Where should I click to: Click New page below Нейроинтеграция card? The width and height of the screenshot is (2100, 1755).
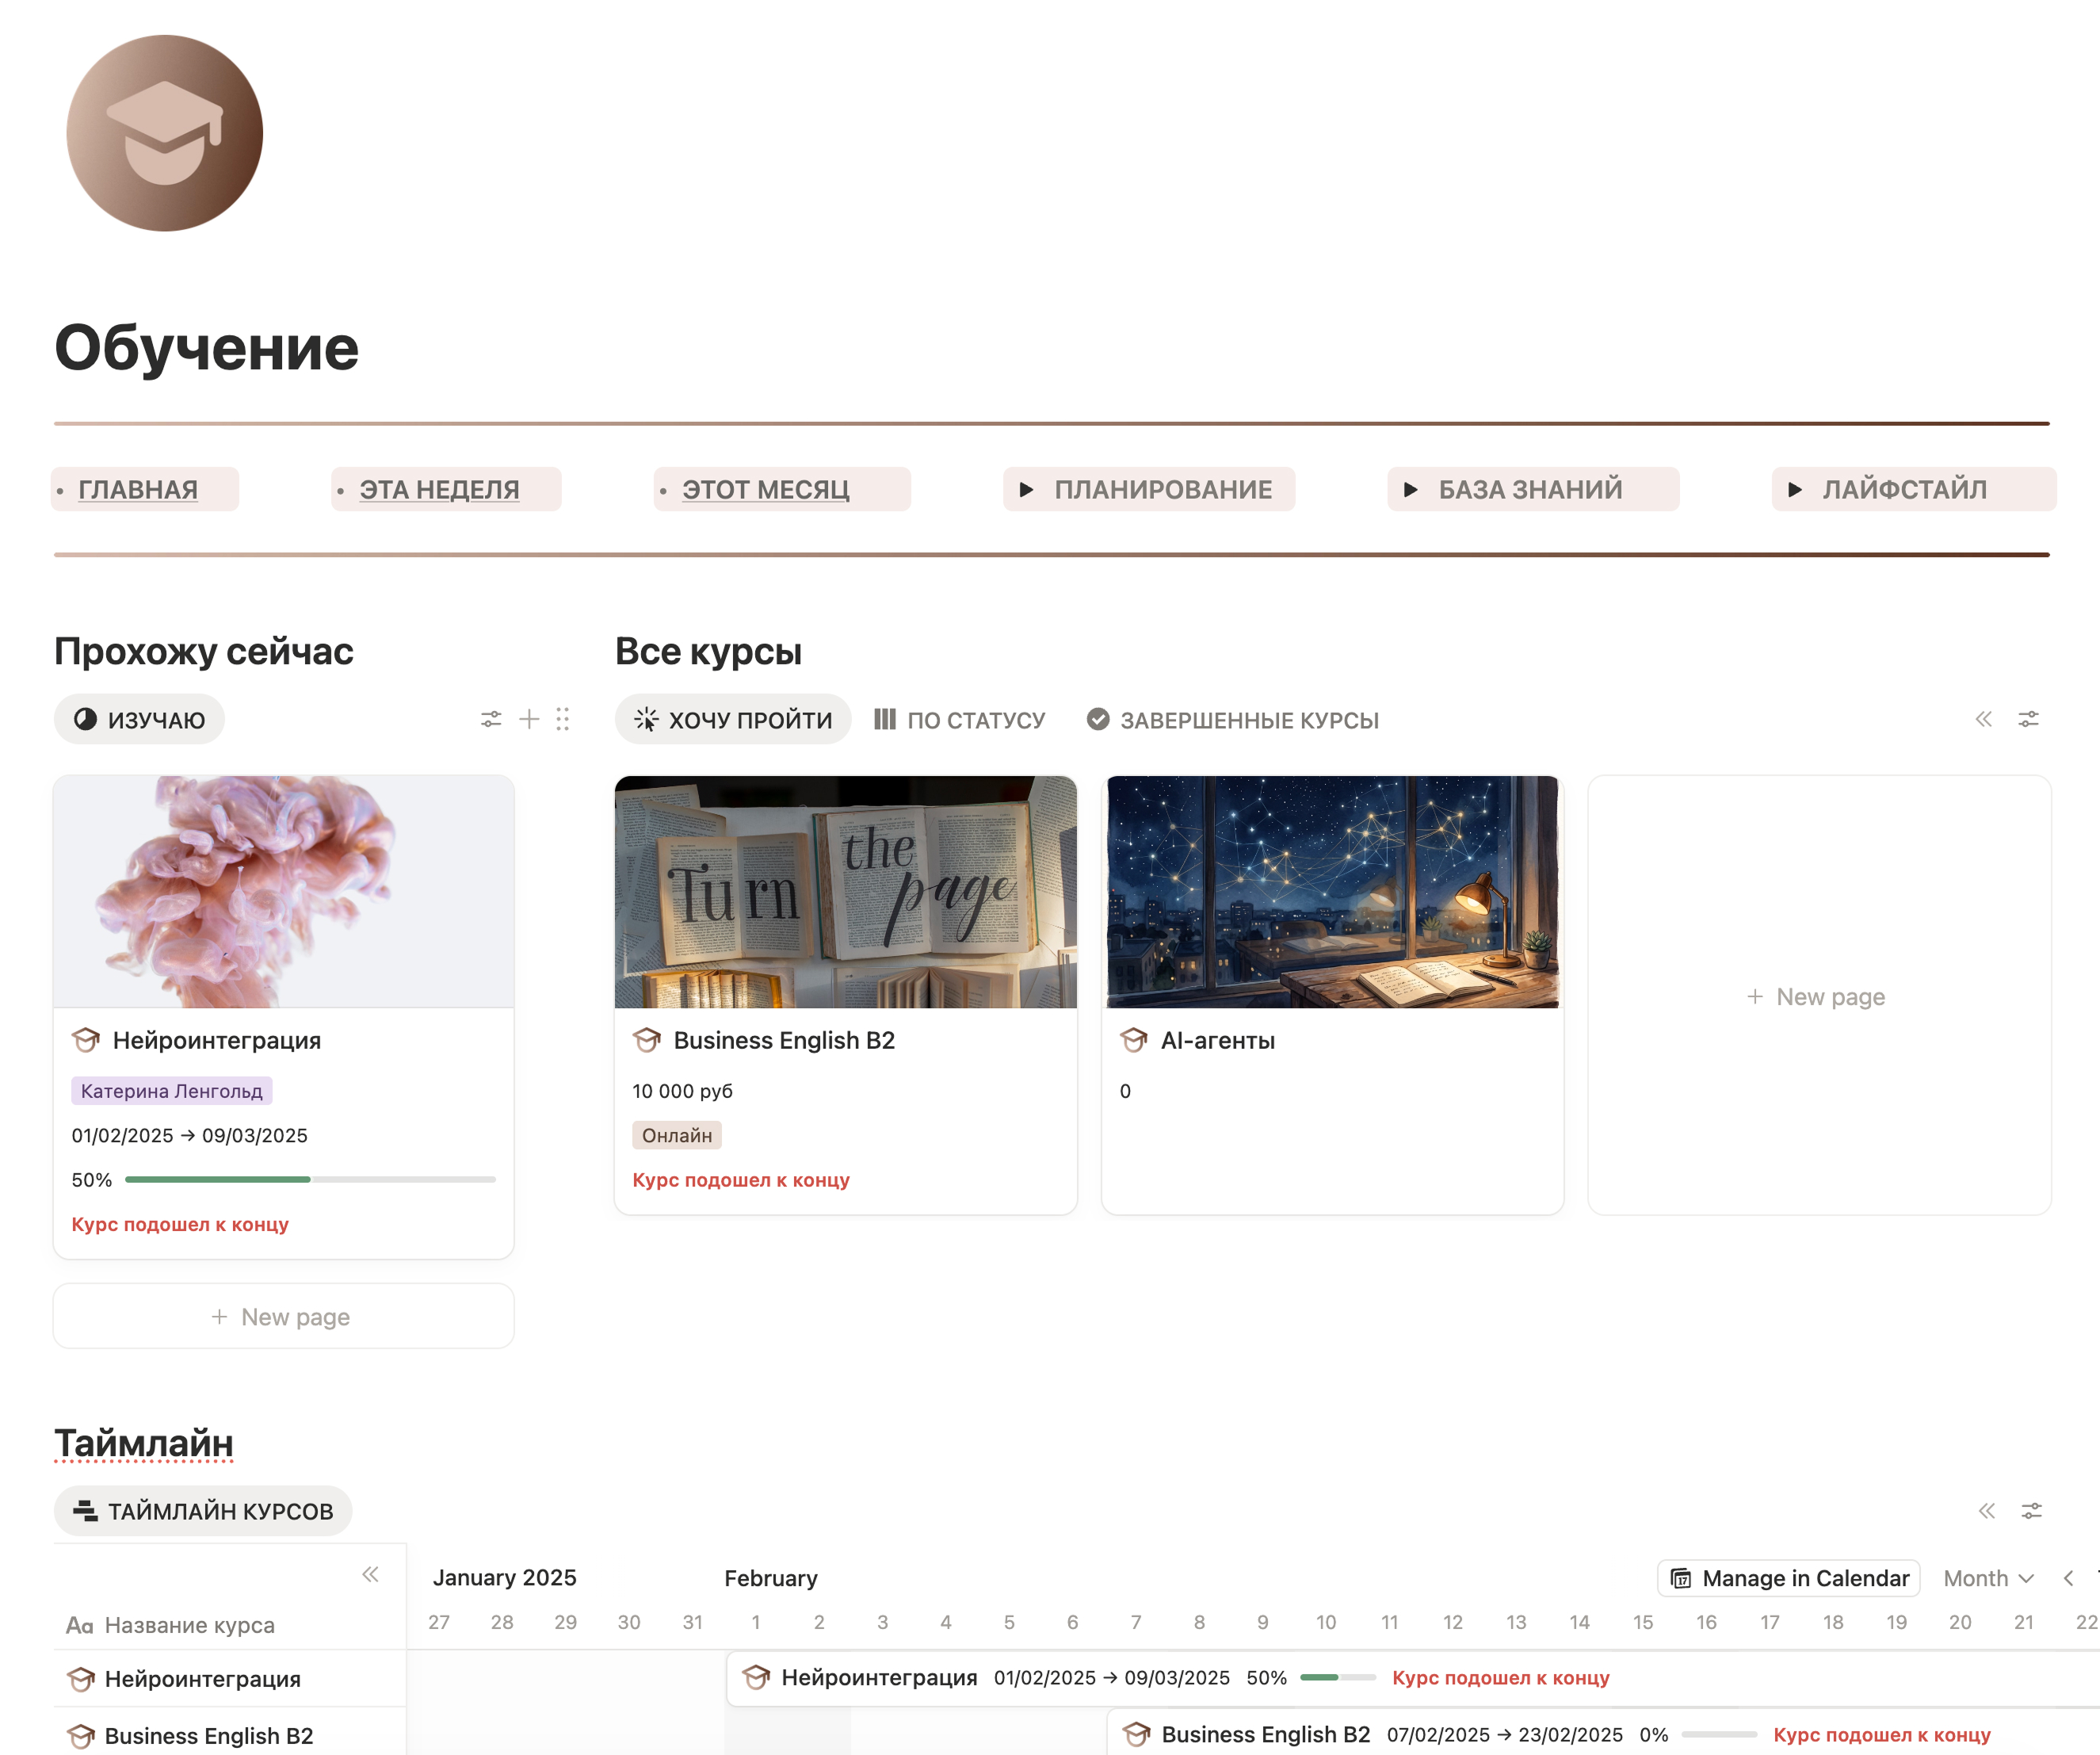pyautogui.click(x=284, y=1317)
